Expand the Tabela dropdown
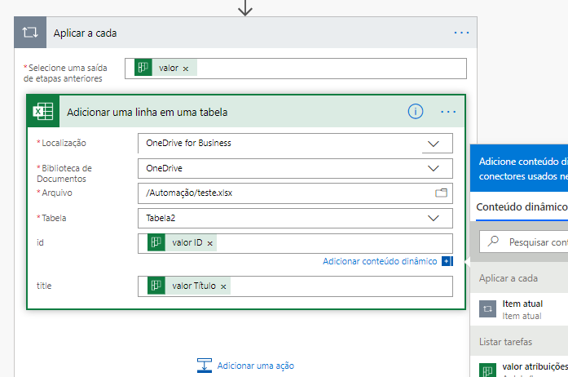This screenshot has height=377, width=568. [x=434, y=218]
